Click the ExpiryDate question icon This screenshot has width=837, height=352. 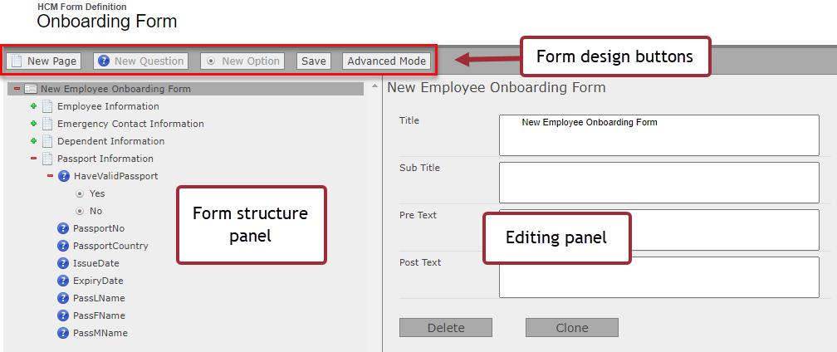[x=63, y=281]
